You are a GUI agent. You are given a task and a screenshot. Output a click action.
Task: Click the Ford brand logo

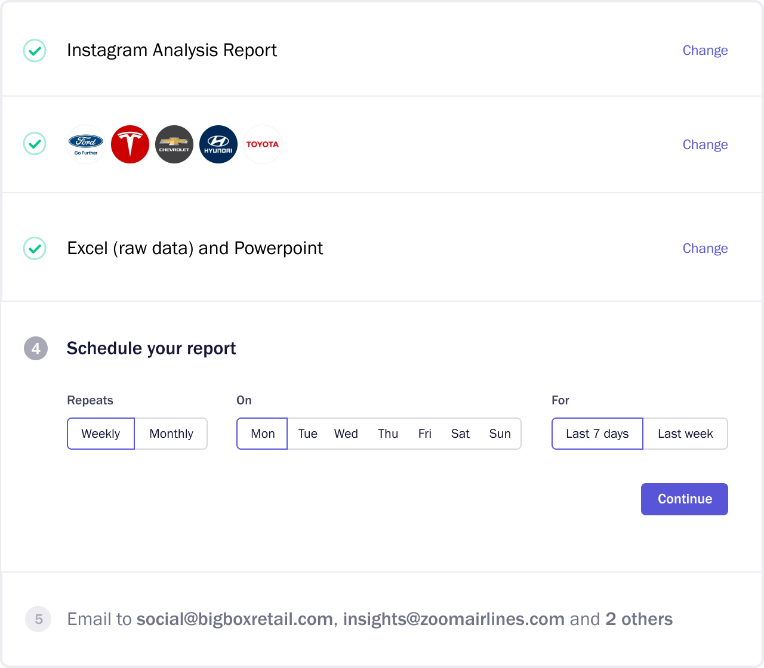[86, 144]
